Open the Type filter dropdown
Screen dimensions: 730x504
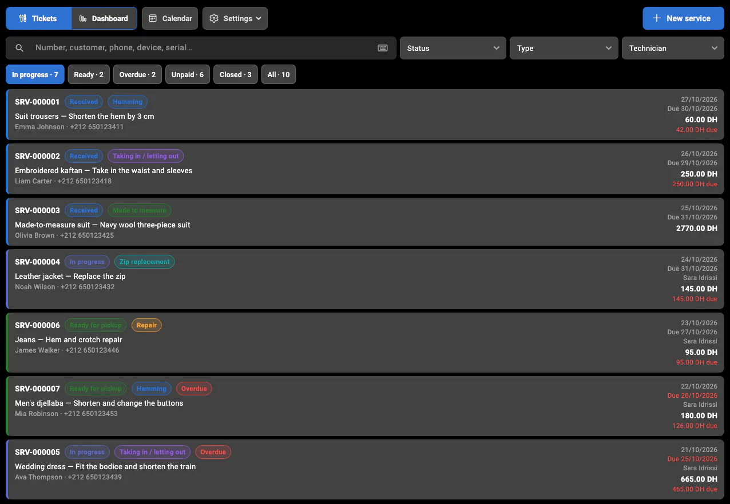pos(564,48)
